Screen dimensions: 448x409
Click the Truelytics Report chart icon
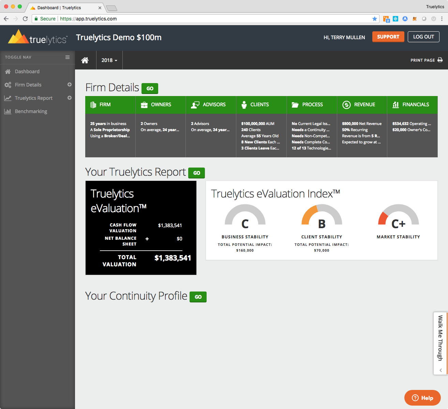tap(8, 98)
